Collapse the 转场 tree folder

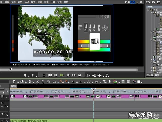(151, 40)
